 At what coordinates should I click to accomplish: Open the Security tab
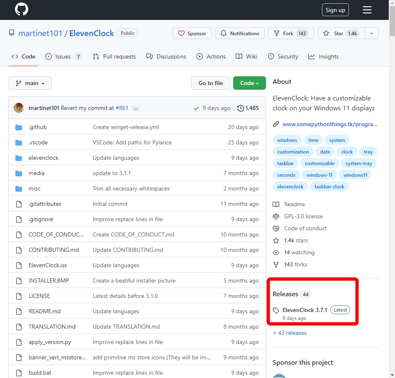(283, 56)
